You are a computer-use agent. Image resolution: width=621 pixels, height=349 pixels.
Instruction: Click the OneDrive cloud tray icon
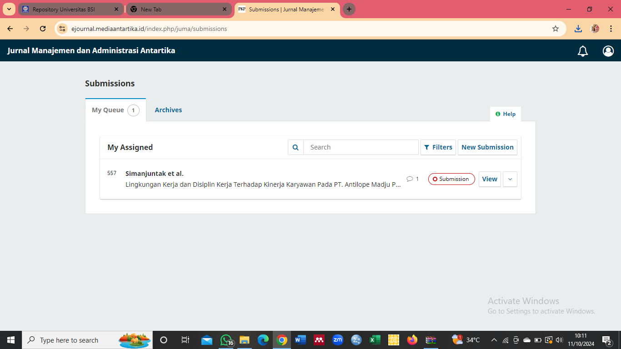click(527, 340)
